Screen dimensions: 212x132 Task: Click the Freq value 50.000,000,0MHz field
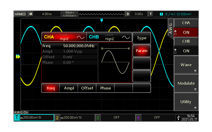tap(79, 46)
